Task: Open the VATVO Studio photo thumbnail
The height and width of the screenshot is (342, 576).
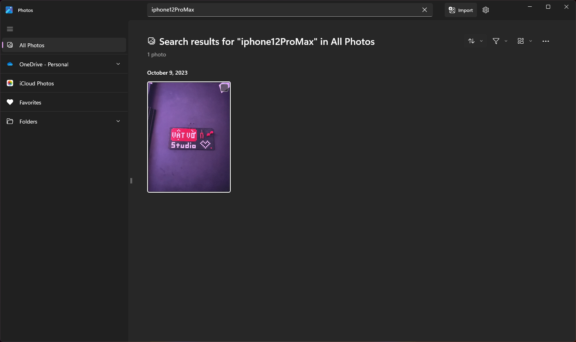Action: click(189, 137)
